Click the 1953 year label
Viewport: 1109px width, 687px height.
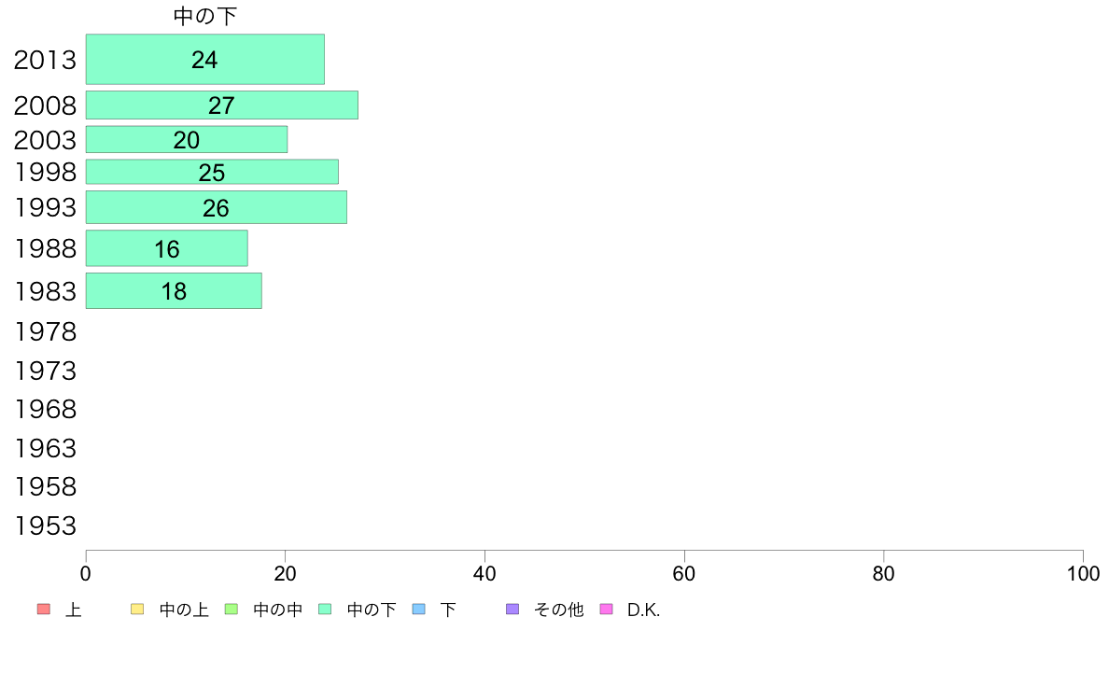[45, 526]
